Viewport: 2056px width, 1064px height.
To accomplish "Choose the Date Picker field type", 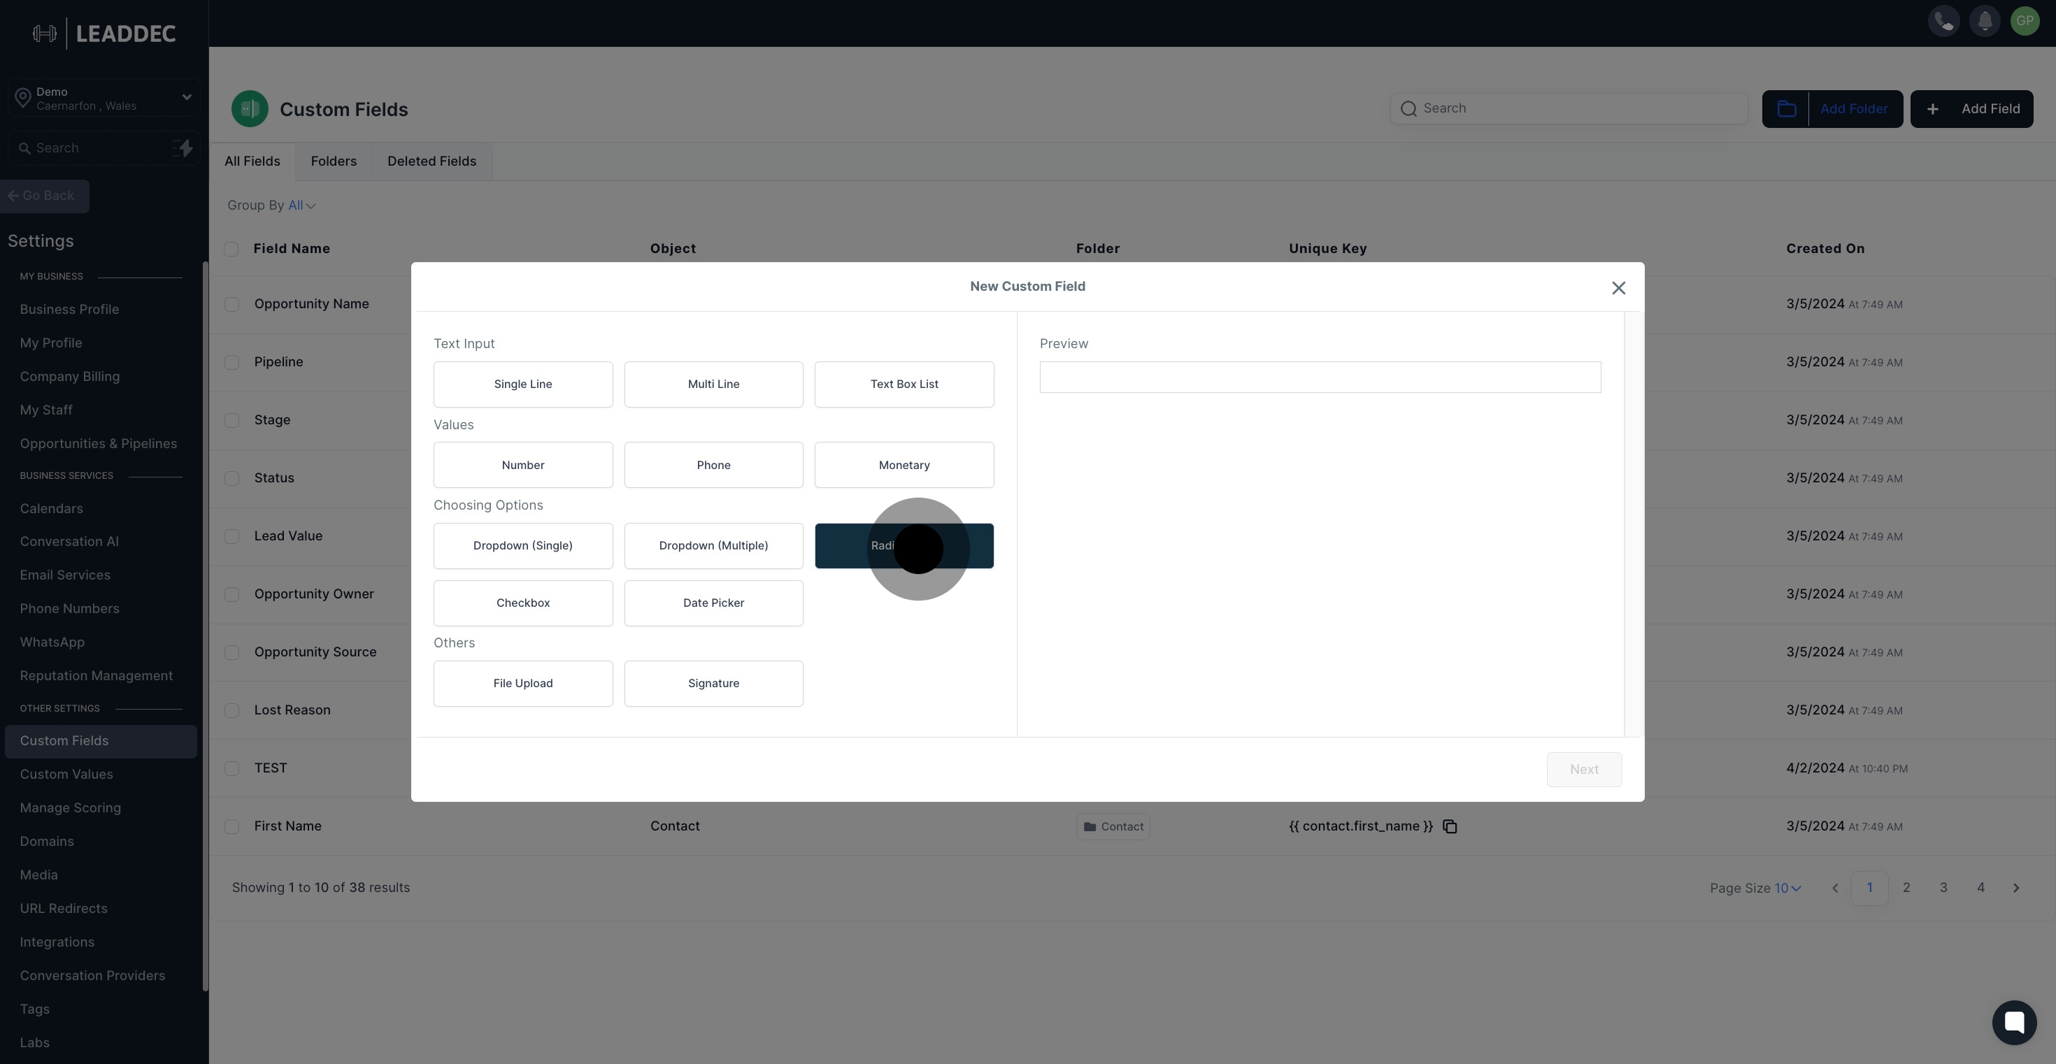I will click(713, 603).
